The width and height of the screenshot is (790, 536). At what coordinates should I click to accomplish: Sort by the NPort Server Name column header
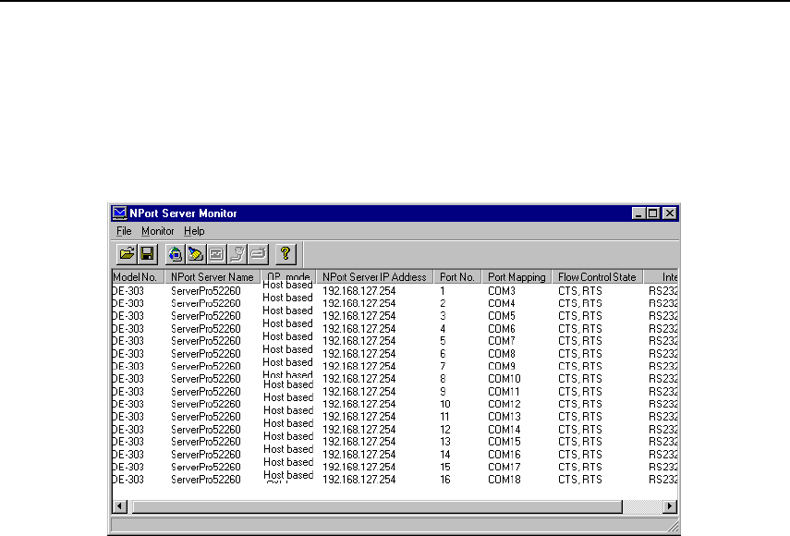point(213,277)
